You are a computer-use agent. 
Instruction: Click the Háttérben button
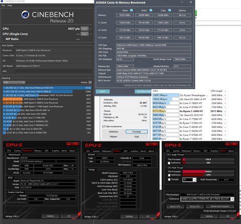(x=113, y=132)
